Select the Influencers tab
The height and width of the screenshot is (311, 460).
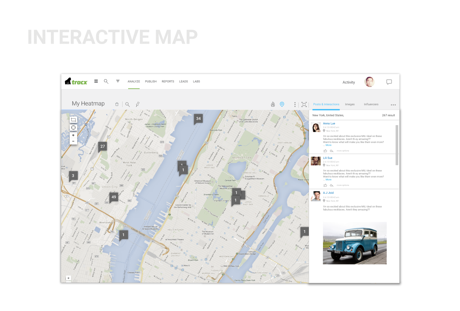pyautogui.click(x=371, y=104)
